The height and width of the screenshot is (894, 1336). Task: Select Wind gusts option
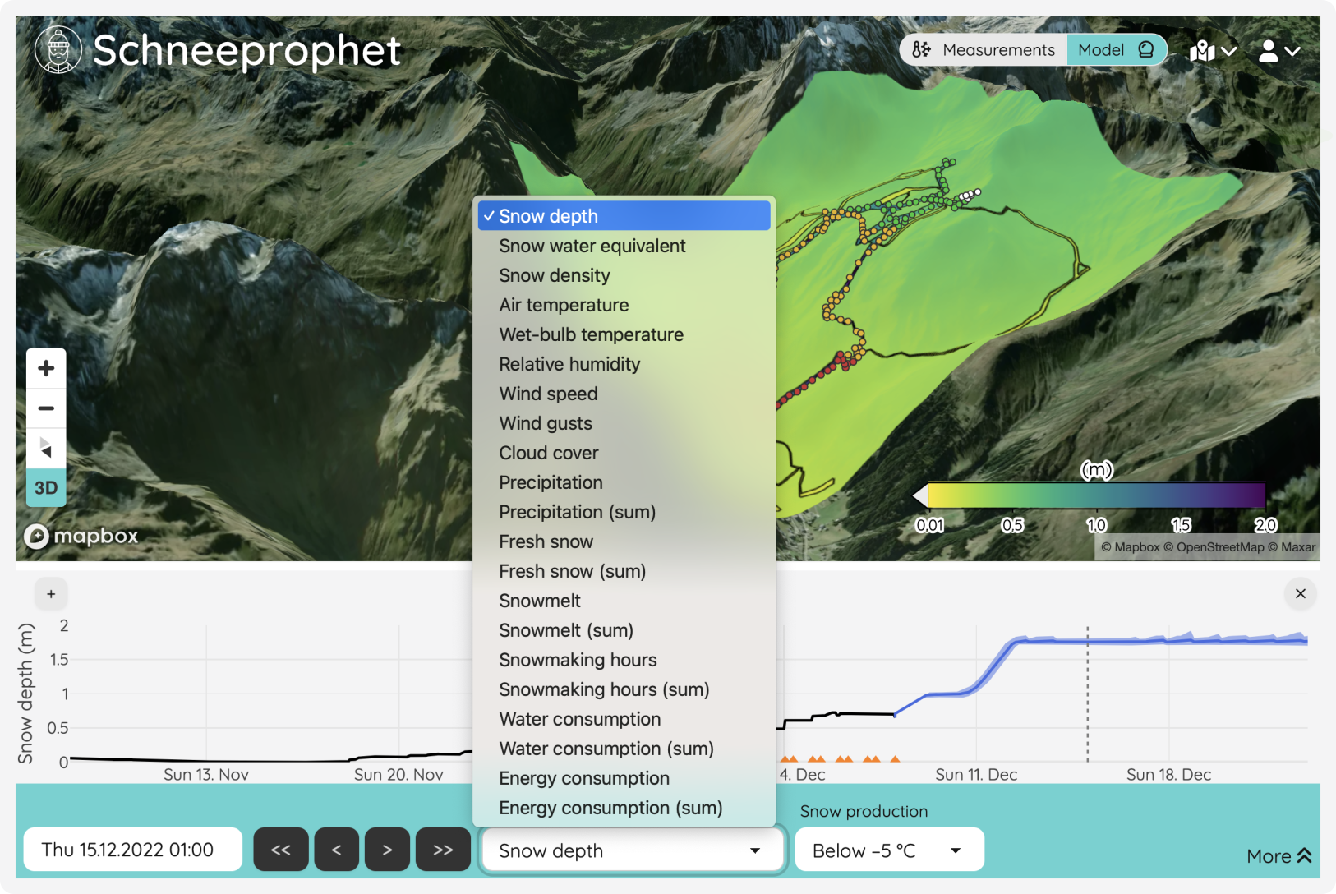coord(624,423)
